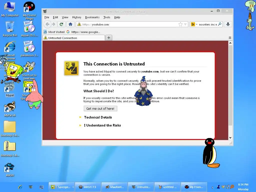Go to the browser home page icon

(x=70, y=24)
